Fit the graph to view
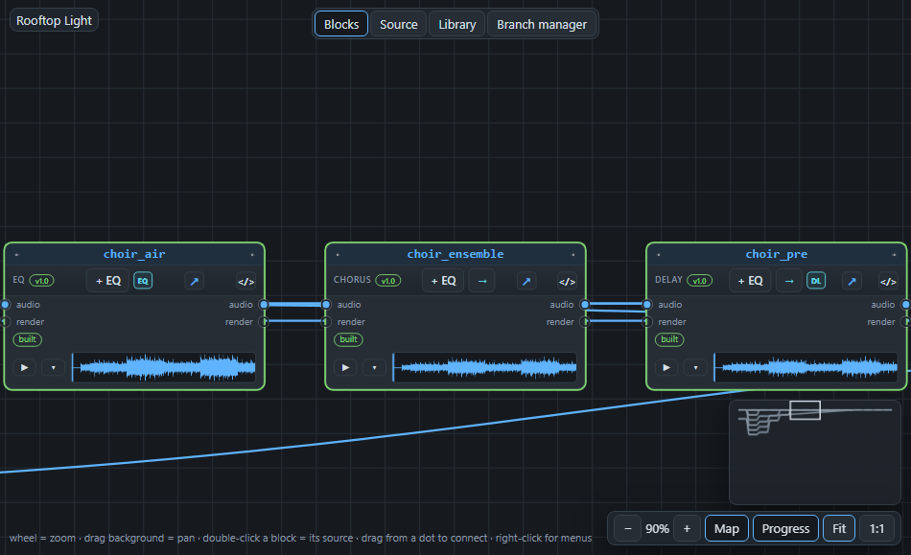The width and height of the screenshot is (911, 555). pyautogui.click(x=839, y=528)
